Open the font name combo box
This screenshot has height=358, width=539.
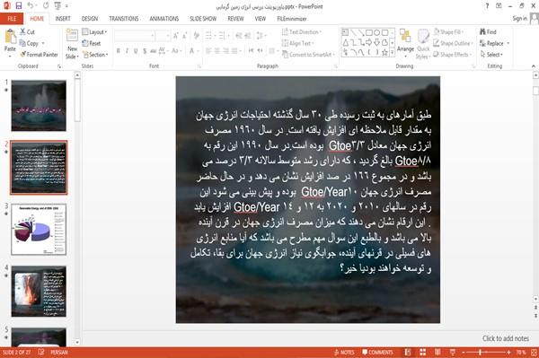[134, 36]
